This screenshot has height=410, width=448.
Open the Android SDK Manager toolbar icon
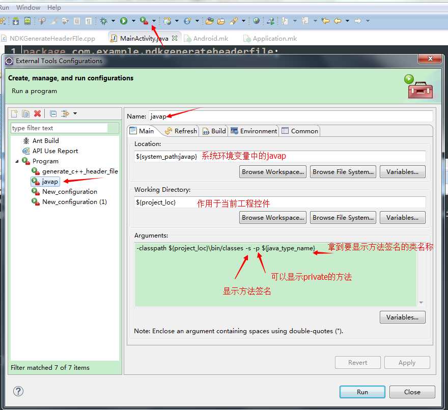[x=16, y=21]
